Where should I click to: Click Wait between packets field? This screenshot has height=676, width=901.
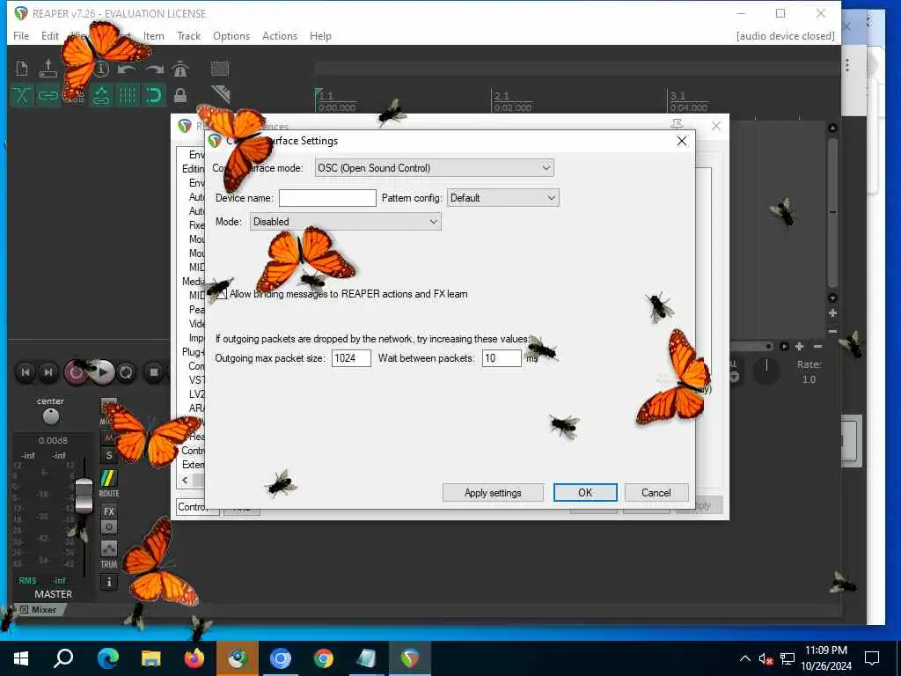(x=502, y=358)
